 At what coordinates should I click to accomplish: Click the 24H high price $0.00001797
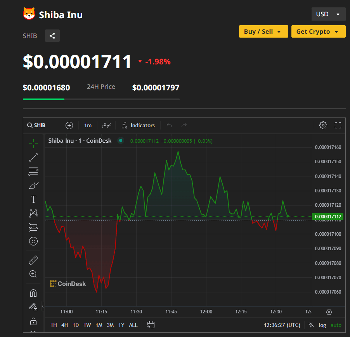click(156, 88)
